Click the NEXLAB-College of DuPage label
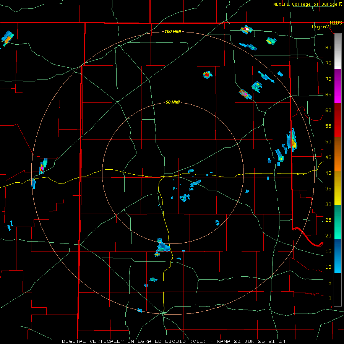Screen dimensions: 344x344 pos(306,4)
